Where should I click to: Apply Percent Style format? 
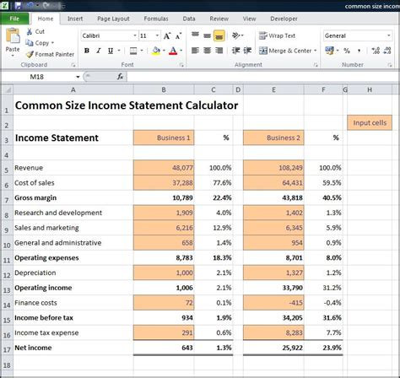347,51
